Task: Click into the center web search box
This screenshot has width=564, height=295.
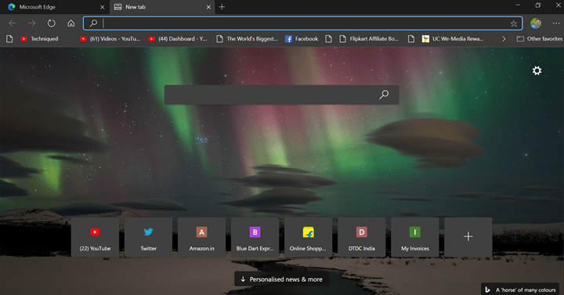Action: [x=281, y=95]
